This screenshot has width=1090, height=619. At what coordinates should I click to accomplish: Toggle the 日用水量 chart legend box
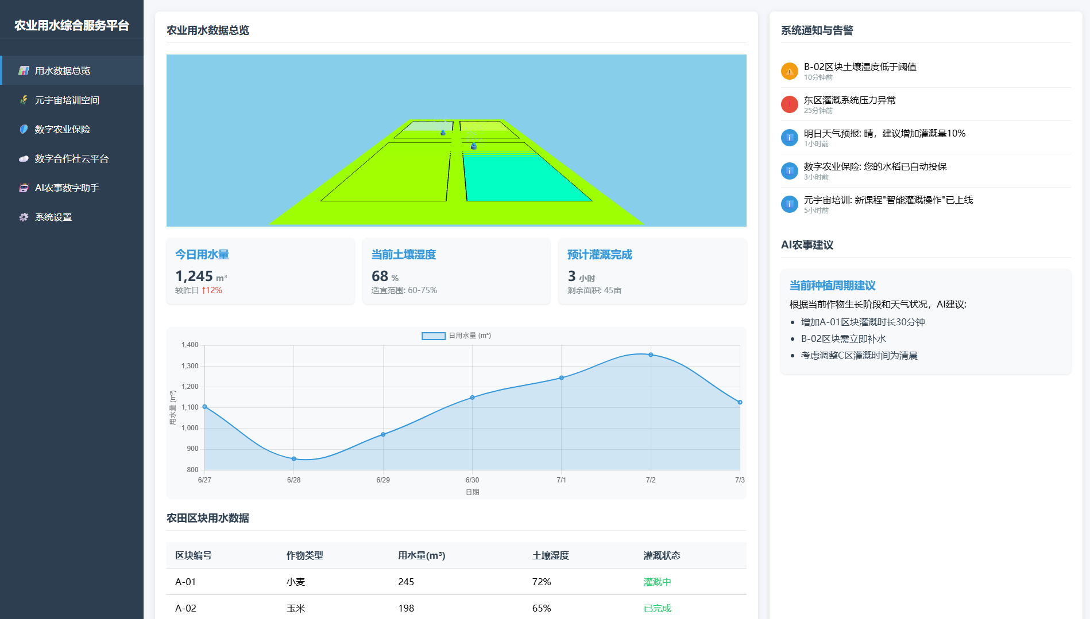coord(434,336)
